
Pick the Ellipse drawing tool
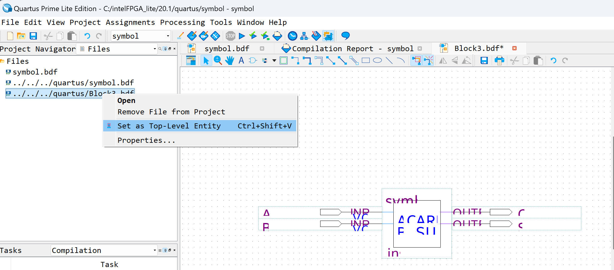tap(377, 60)
